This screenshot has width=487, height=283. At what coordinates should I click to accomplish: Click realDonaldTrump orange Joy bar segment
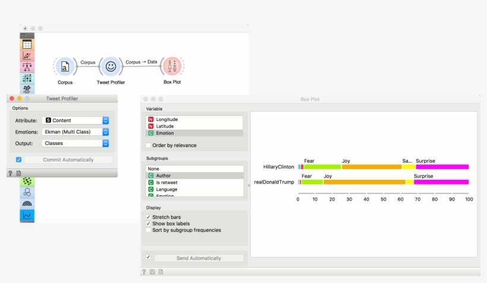tap(364, 182)
